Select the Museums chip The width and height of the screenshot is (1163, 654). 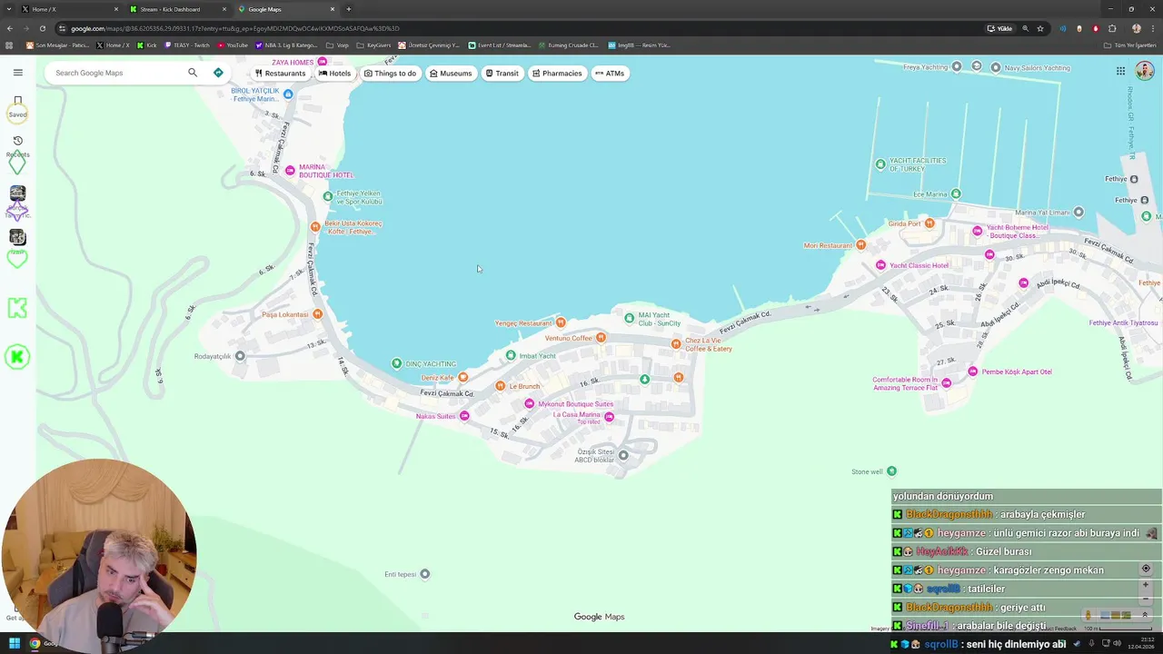pyautogui.click(x=451, y=74)
